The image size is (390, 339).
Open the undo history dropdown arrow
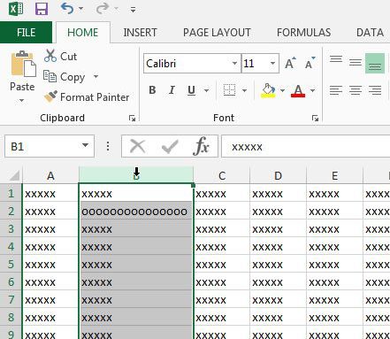coord(80,9)
